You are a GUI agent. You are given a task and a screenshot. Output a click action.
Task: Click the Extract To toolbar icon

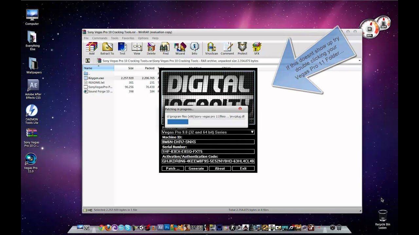click(107, 49)
